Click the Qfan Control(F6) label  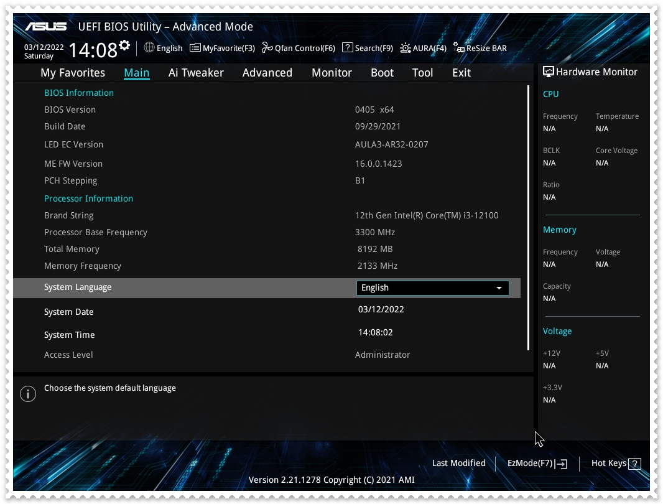point(305,49)
